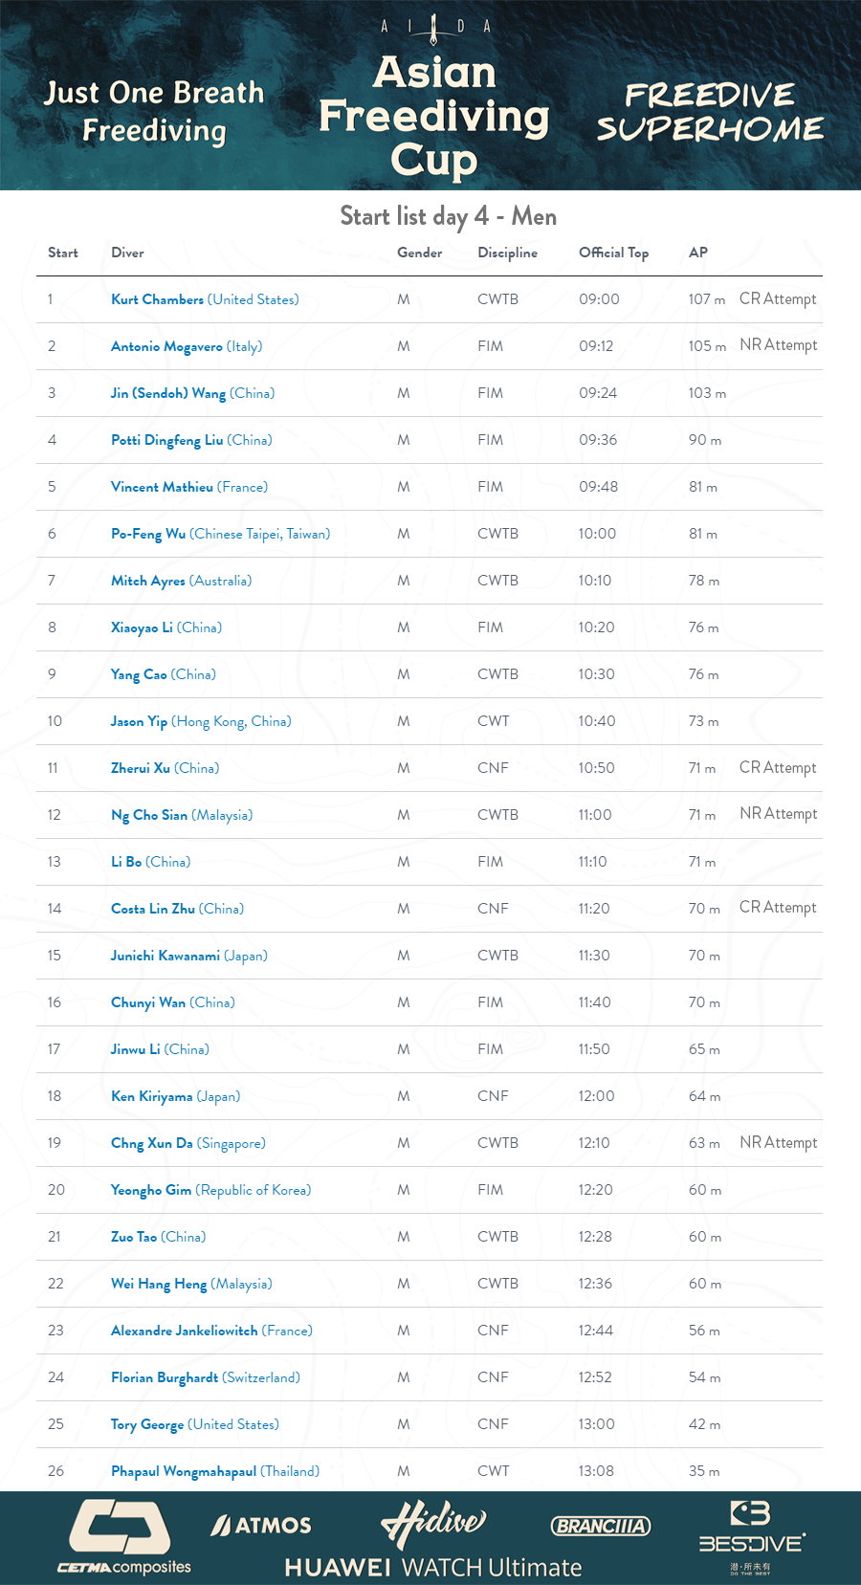Click Alexandre Jankeliowitch name link
Image resolution: width=861 pixels, height=1585 pixels.
(x=185, y=1331)
